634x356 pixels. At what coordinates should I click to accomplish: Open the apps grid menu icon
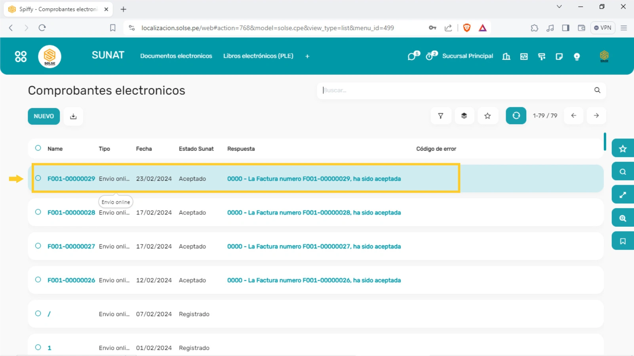pyautogui.click(x=21, y=57)
